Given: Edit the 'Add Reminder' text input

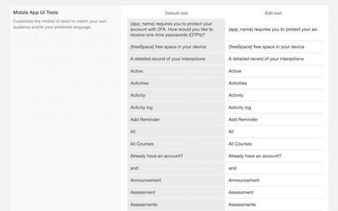Looking at the screenshot, I should pyautogui.click(x=274, y=119).
